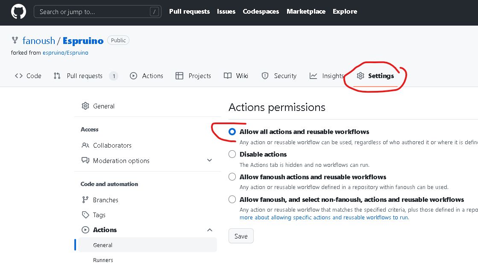
Task: Switch to the Projects repository tab
Action: point(193,76)
